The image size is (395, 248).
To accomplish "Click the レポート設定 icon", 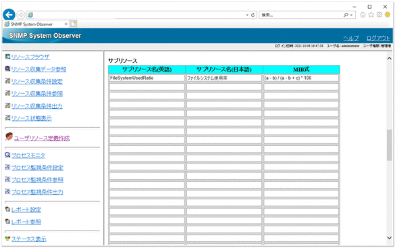I will click(x=8, y=209).
